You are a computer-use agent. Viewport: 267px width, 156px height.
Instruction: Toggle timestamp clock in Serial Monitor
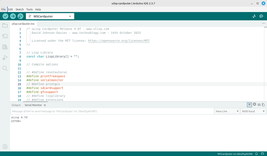tap(254, 105)
